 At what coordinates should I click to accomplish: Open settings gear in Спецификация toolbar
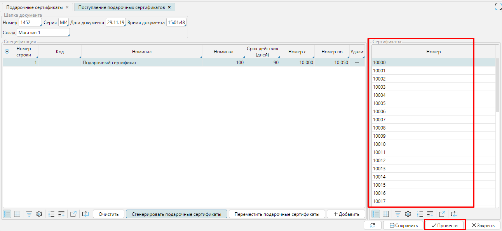coord(39,214)
